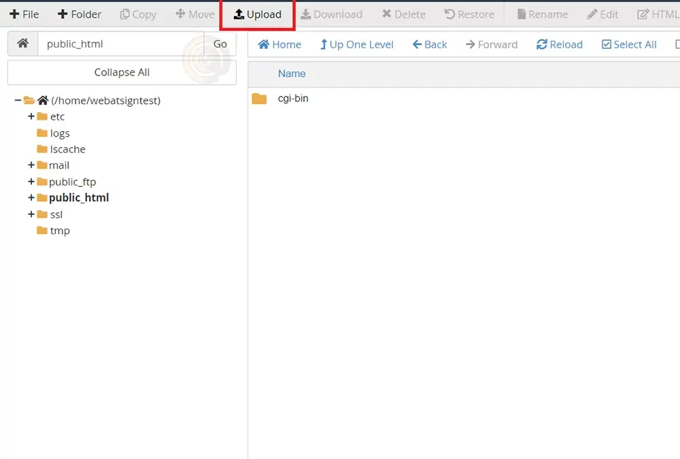Select the logs folder in tree

tap(59, 133)
